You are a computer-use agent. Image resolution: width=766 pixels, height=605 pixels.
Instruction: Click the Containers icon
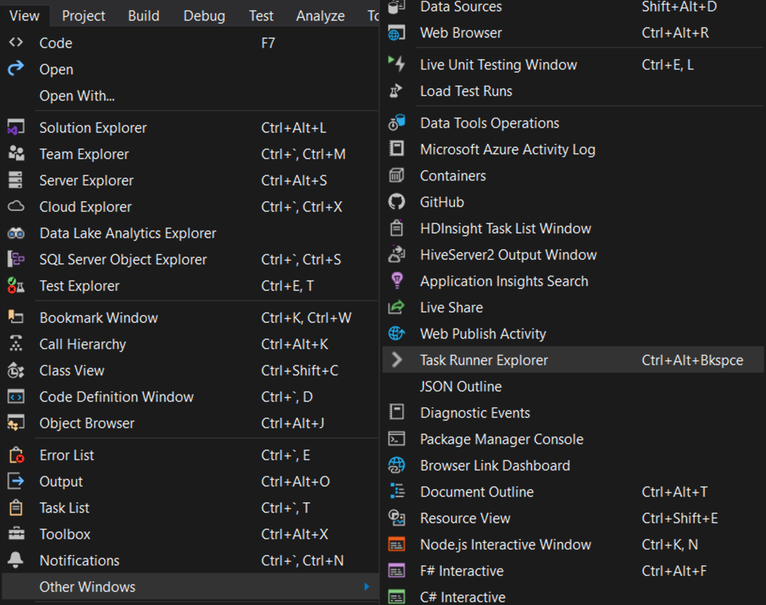coord(396,175)
